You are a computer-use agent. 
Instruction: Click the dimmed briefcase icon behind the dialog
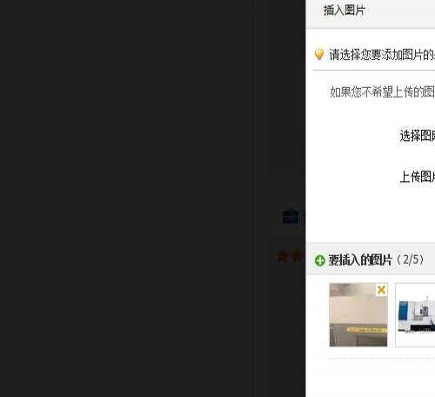click(x=291, y=216)
